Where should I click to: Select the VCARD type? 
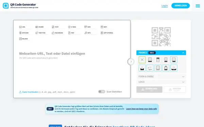(39, 27)
